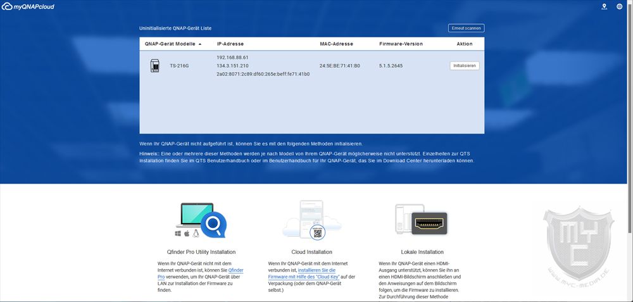The image size is (633, 302).
Task: Select MAC address 24:5E:BE:71:41:B0
Action: coord(339,66)
